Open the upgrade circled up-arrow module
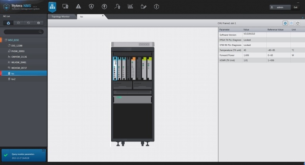 click(104, 7)
